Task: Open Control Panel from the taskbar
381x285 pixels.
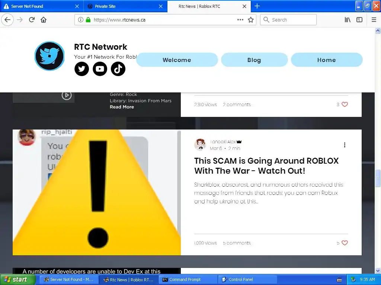Action: tap(248, 280)
